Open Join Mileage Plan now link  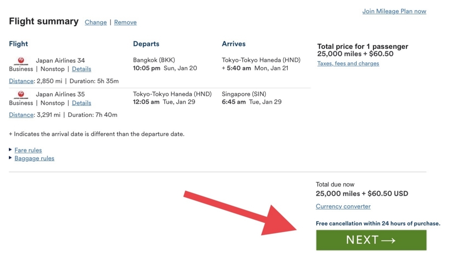point(394,11)
